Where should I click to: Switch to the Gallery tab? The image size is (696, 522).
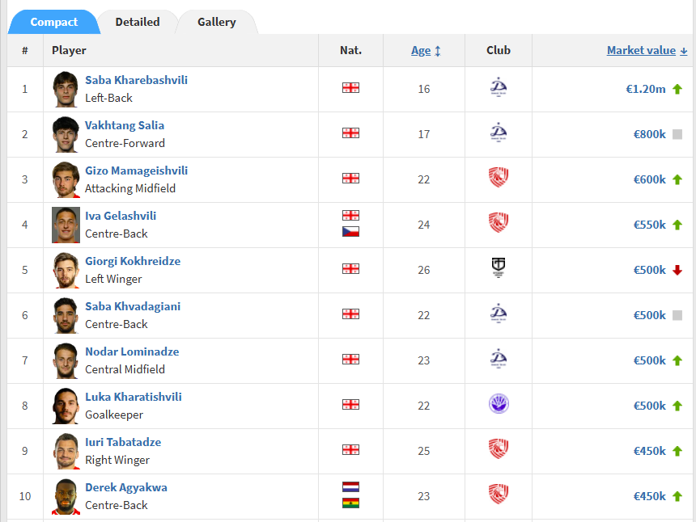click(217, 22)
